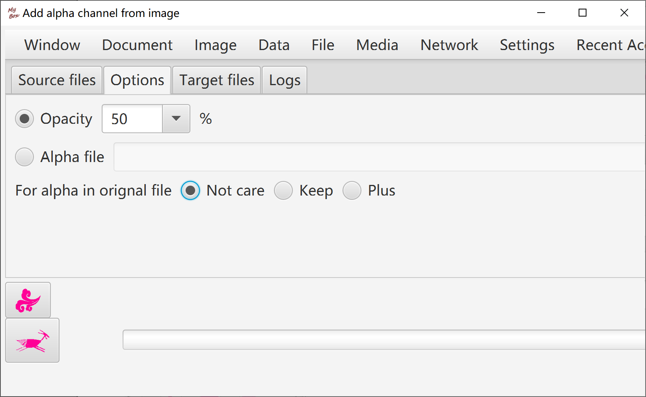Image resolution: width=646 pixels, height=397 pixels.
Task: Click the MyBox app logo in title bar
Action: [13, 13]
